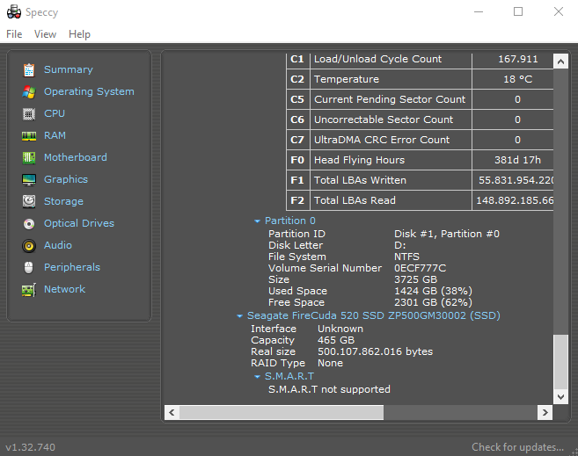Click the Summary clipboard icon

[29, 70]
